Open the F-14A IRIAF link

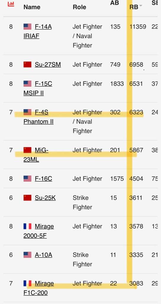(38, 31)
